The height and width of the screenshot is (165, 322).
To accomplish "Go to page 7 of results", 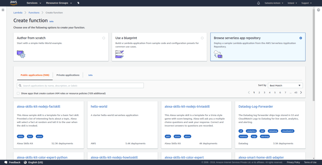I will [285, 93].
